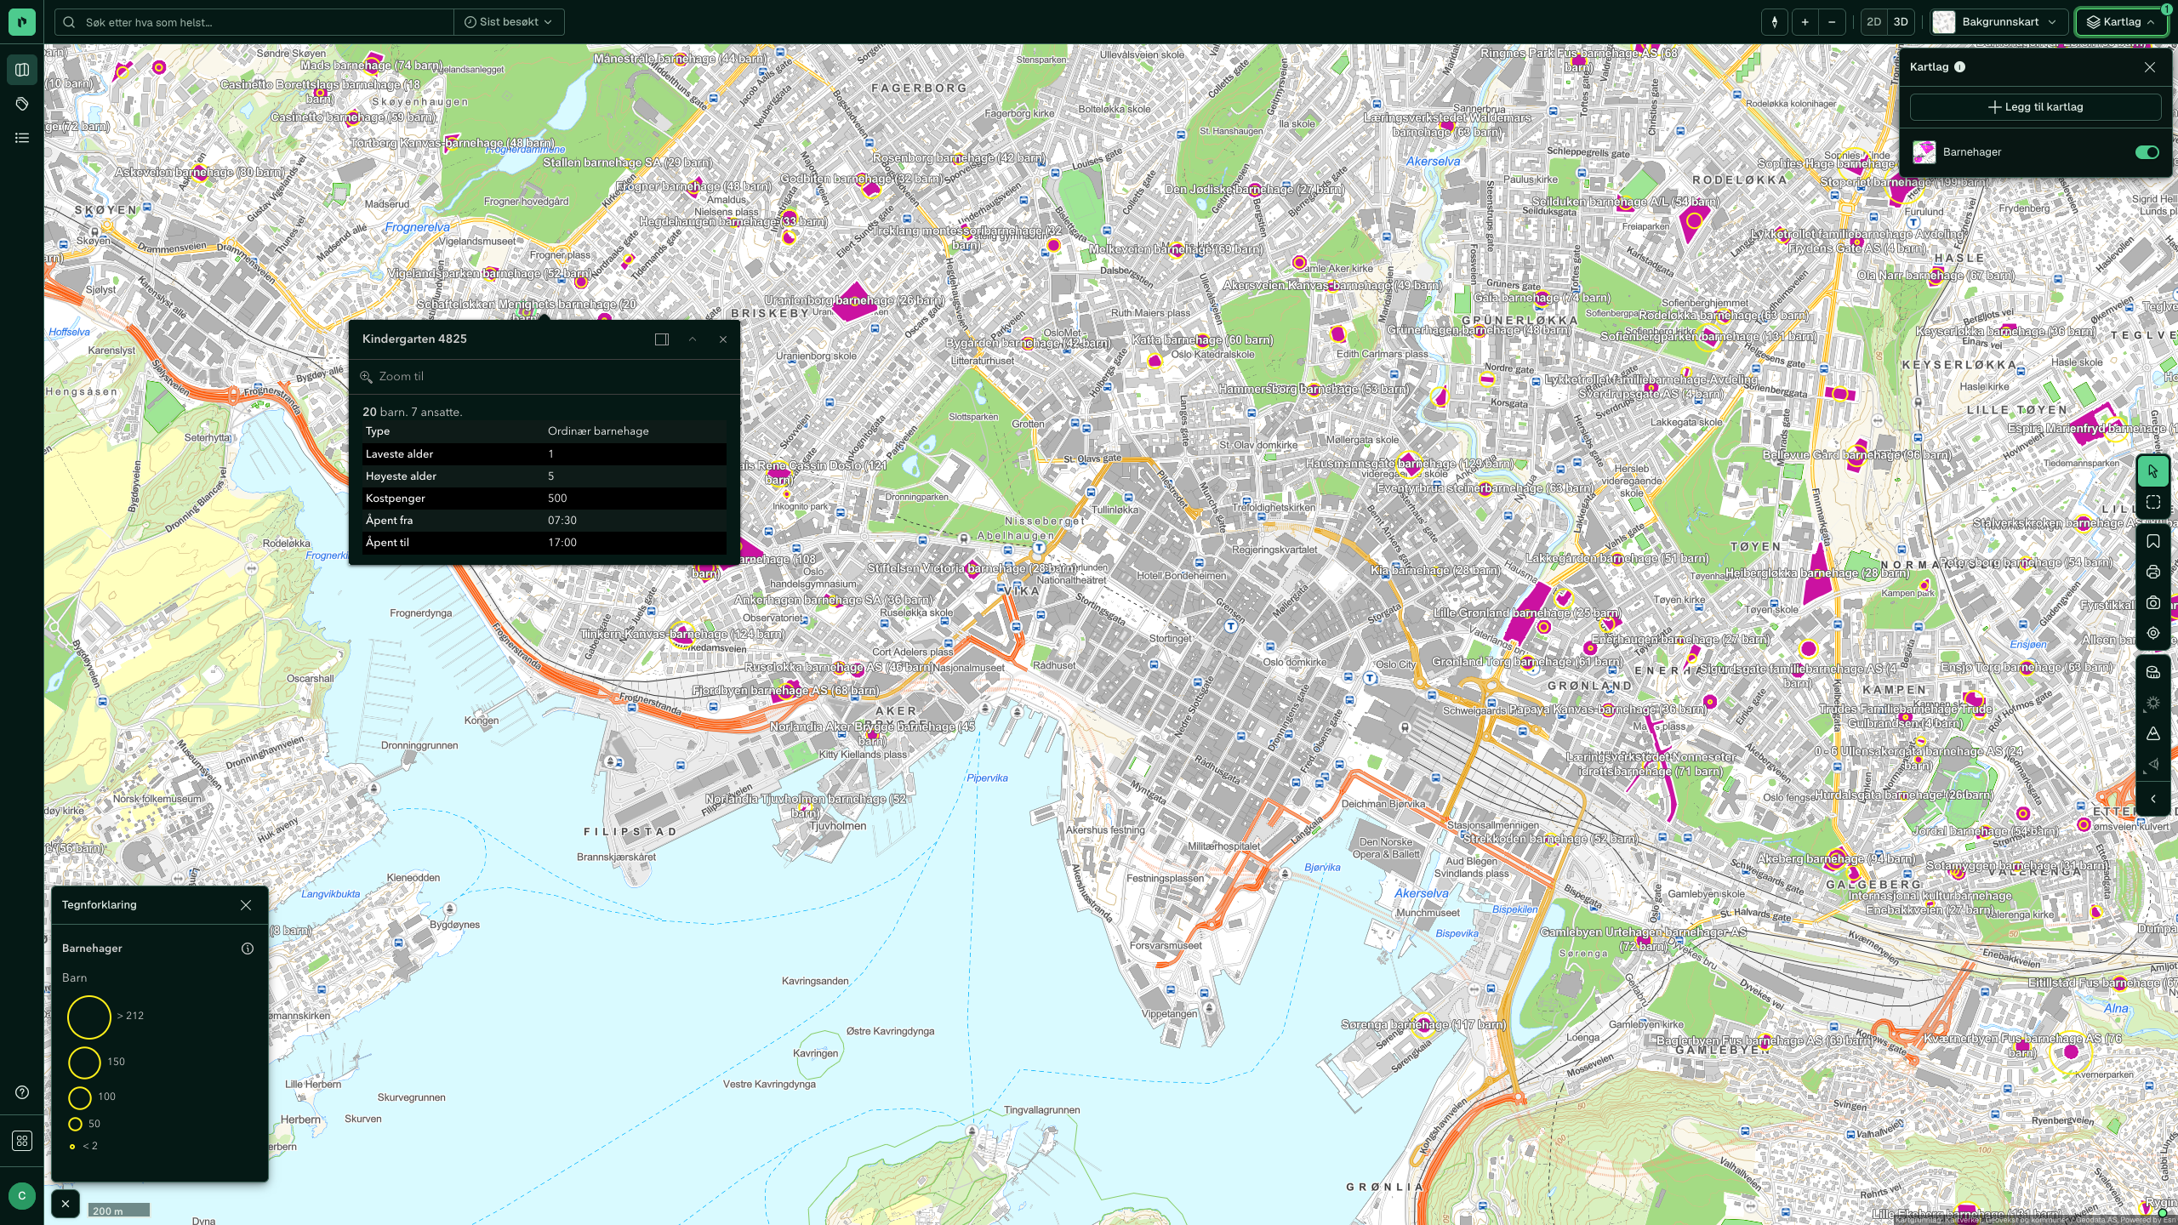Open the list icon in left sidebar
The height and width of the screenshot is (1225, 2178).
click(x=22, y=138)
